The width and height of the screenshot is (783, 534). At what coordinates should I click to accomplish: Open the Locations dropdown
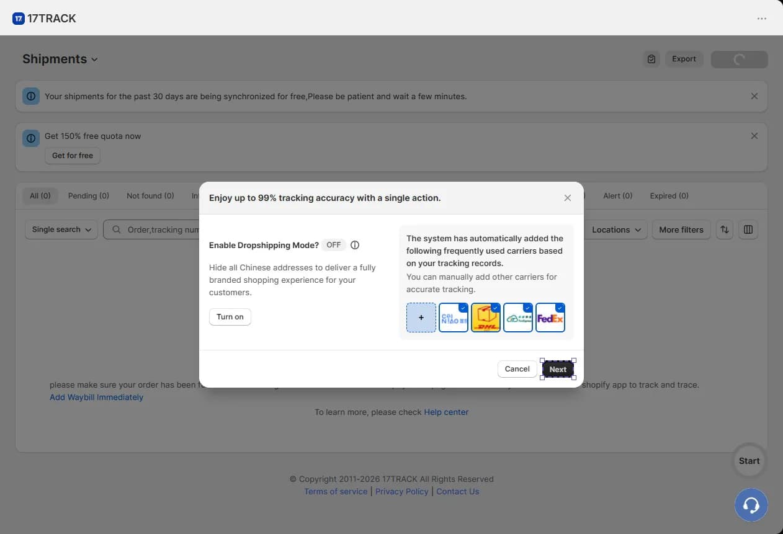616,229
